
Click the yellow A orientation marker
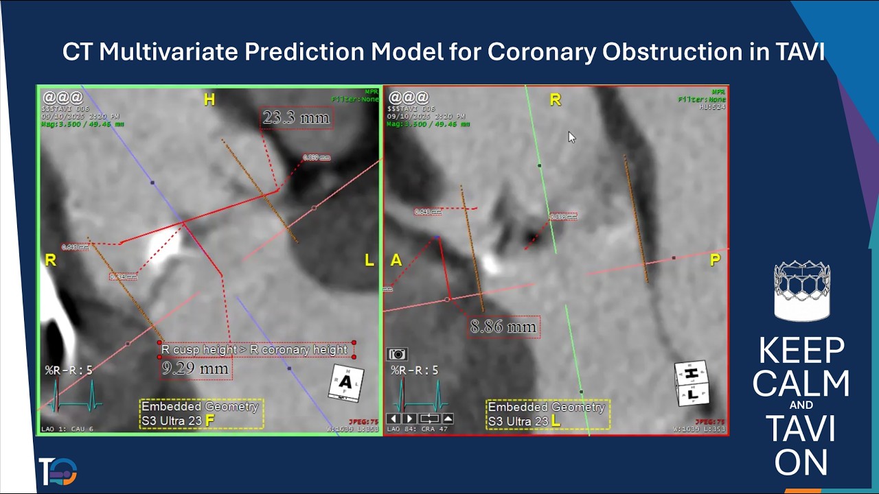coord(396,260)
